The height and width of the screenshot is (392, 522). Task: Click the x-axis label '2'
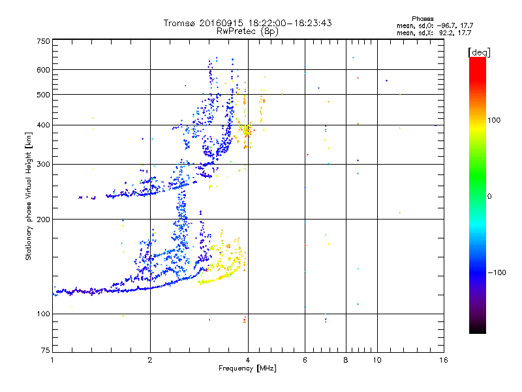(150, 360)
